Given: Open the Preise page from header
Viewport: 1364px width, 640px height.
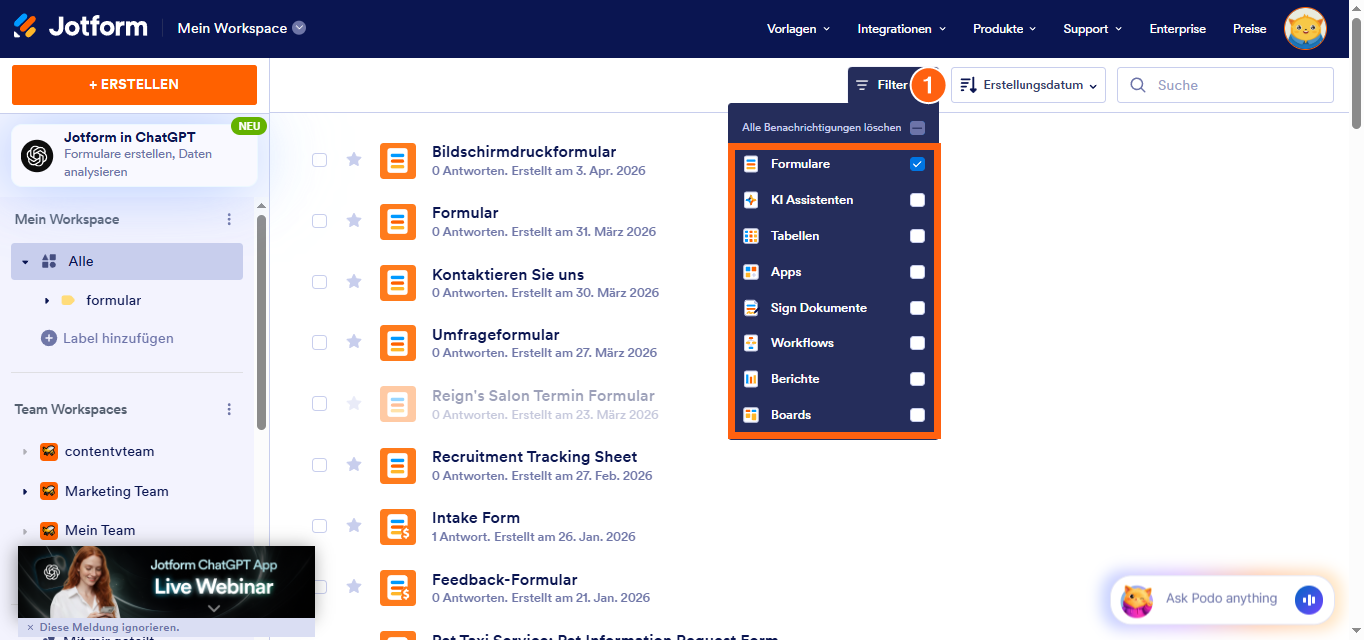Looking at the screenshot, I should pyautogui.click(x=1249, y=29).
